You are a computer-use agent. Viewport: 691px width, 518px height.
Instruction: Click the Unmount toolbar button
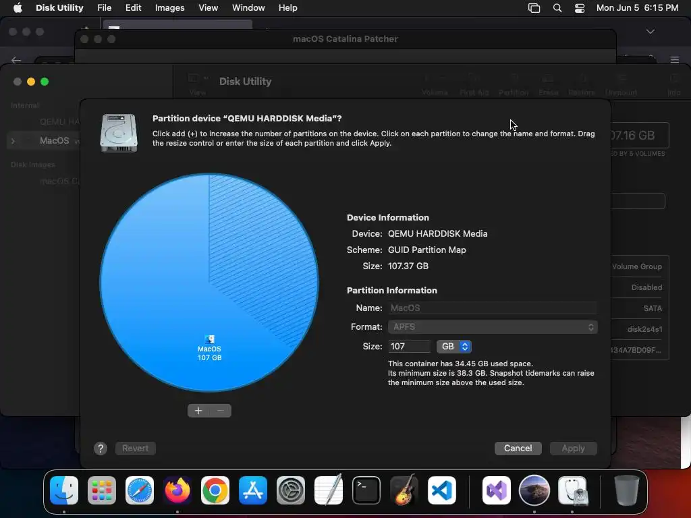[621, 85]
